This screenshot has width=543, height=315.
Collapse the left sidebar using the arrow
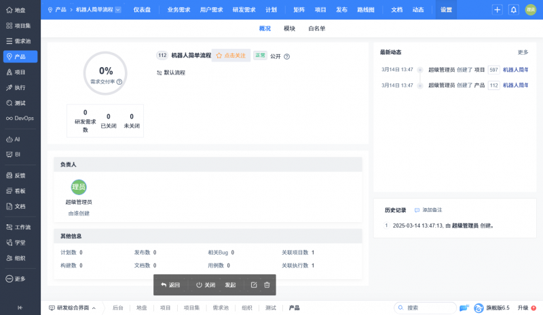[20, 308]
